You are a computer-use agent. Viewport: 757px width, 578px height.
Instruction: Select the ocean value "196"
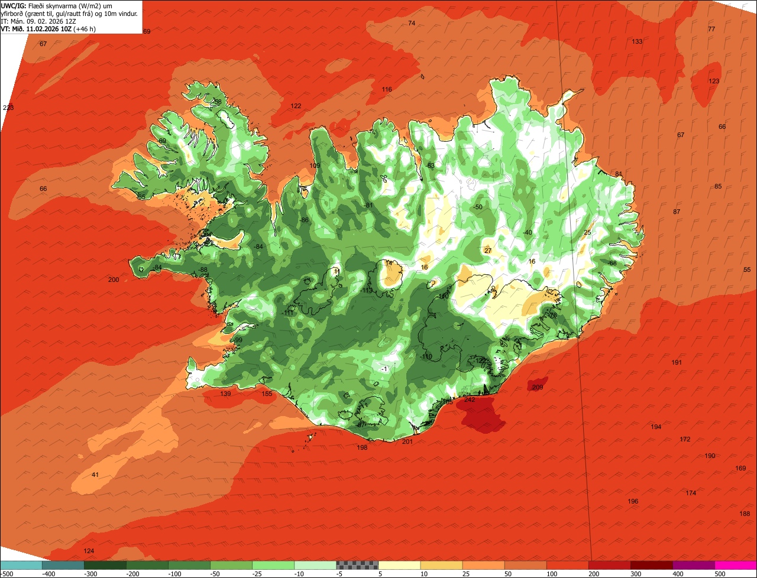tap(633, 501)
